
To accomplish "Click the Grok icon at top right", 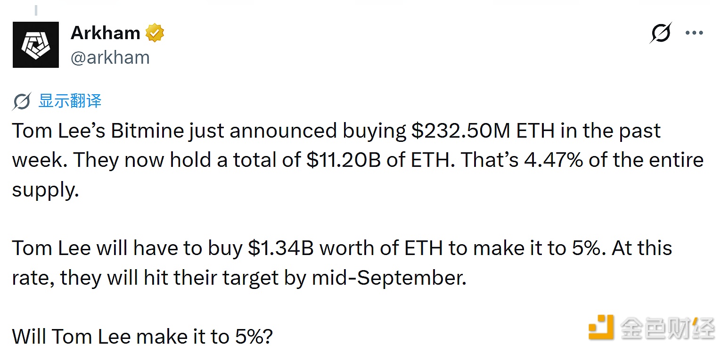I will 661,33.
